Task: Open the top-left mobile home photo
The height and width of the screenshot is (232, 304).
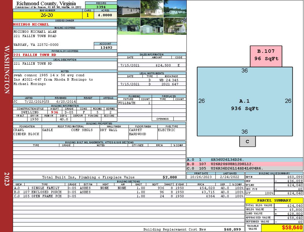Action: coord(129,9)
